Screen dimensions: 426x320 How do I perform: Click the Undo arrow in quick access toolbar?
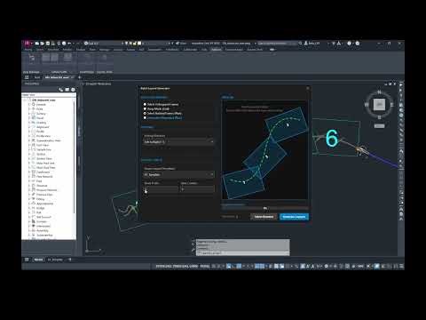[69, 44]
